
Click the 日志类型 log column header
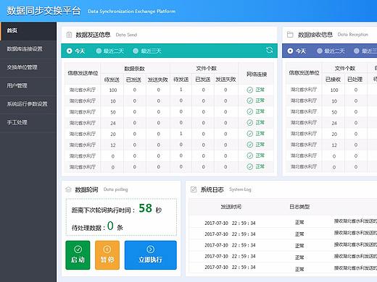(299, 207)
